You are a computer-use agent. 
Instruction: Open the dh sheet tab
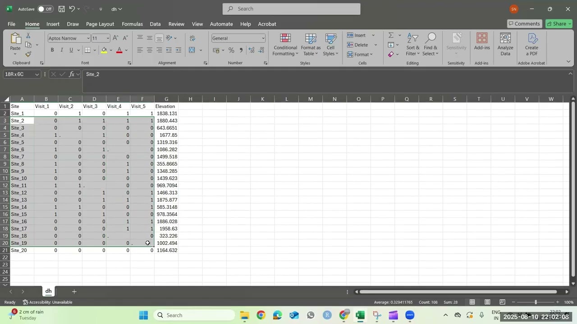pos(48,291)
